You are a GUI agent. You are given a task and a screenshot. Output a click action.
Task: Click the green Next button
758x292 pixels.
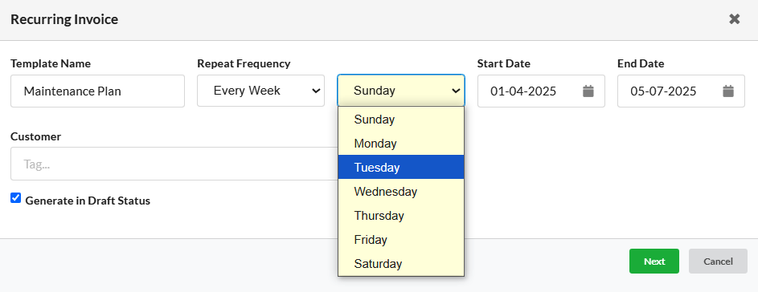[654, 261]
